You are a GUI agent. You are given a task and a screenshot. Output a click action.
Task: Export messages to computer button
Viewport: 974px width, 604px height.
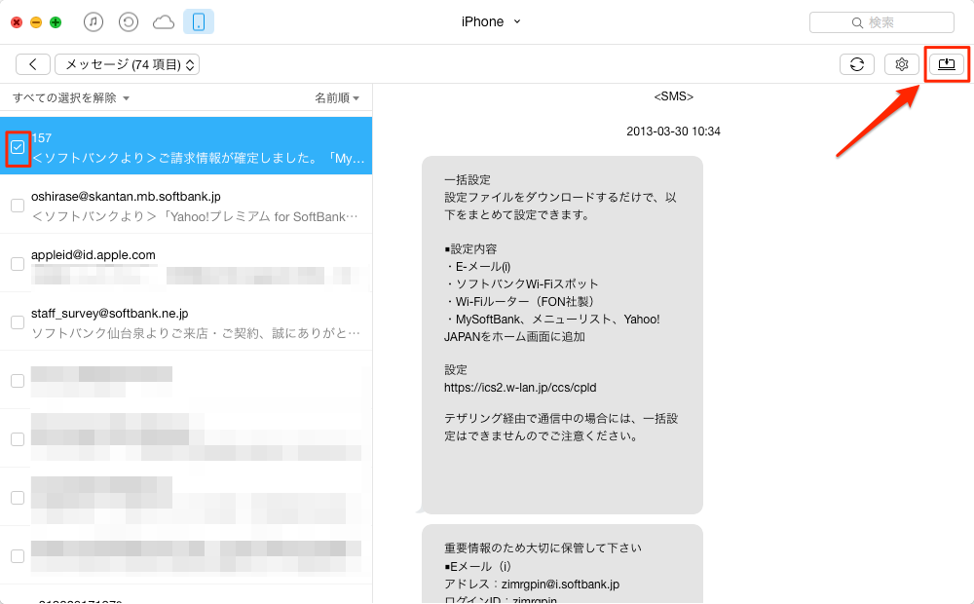click(947, 64)
